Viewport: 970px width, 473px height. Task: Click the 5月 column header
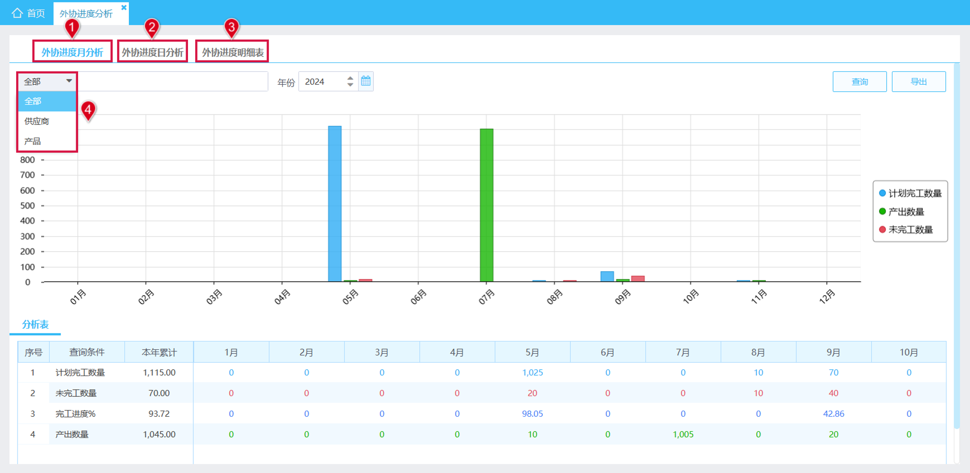tap(532, 352)
